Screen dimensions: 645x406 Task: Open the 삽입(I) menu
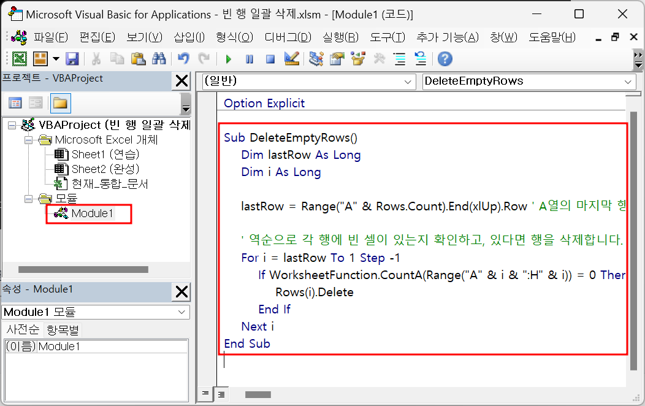(x=189, y=37)
